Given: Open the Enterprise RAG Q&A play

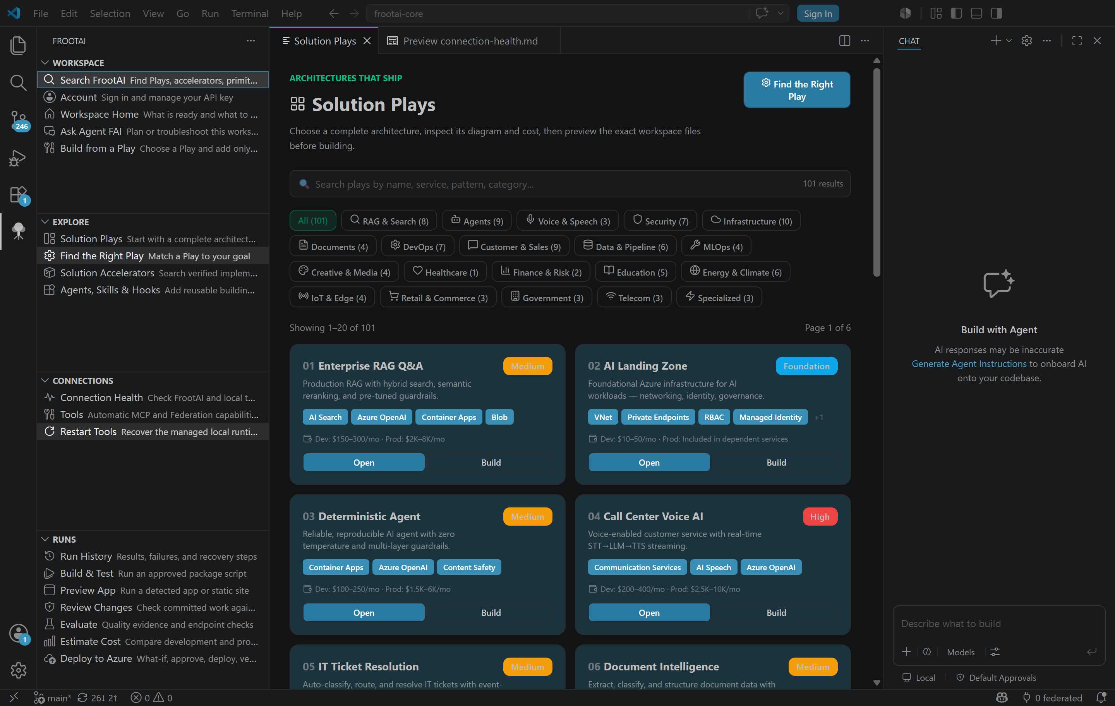Looking at the screenshot, I should tap(364, 462).
